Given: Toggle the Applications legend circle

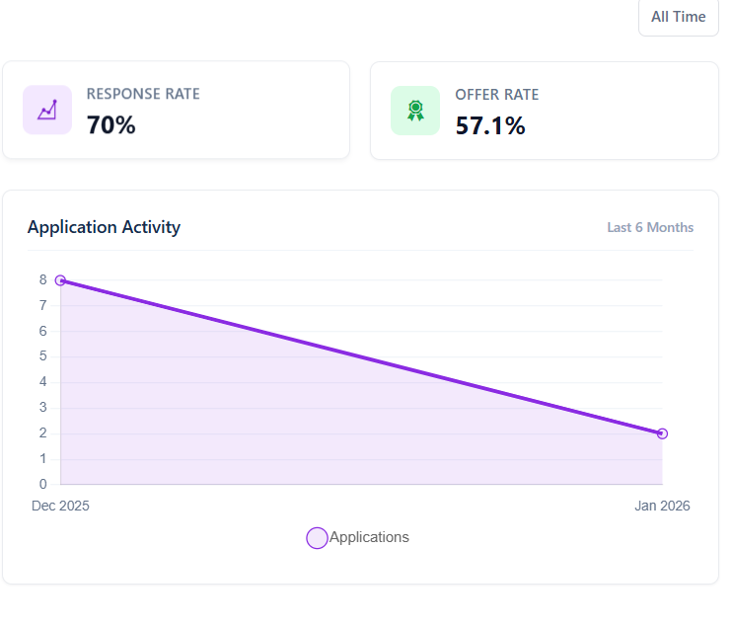Looking at the screenshot, I should click(317, 538).
